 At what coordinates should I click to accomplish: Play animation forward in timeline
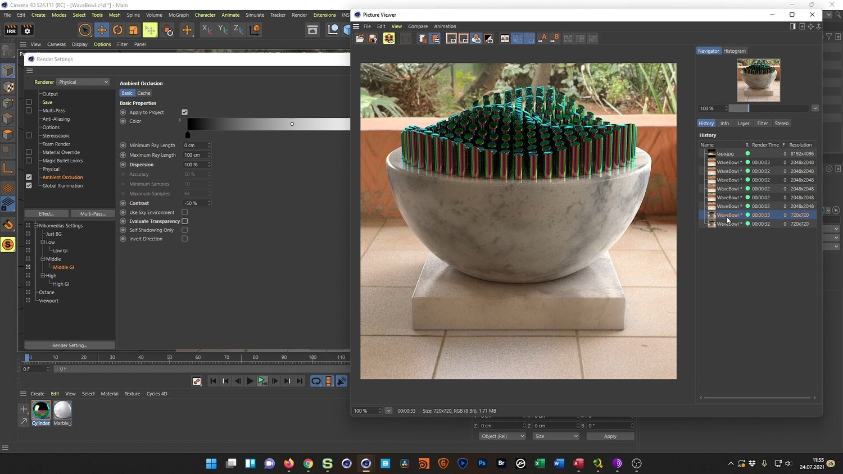[250, 381]
